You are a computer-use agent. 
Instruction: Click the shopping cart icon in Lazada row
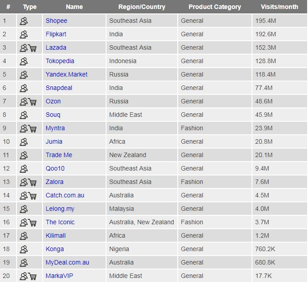coord(33,48)
